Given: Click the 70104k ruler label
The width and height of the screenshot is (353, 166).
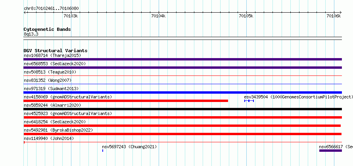Looking at the screenshot, I should pyautogui.click(x=159, y=16).
